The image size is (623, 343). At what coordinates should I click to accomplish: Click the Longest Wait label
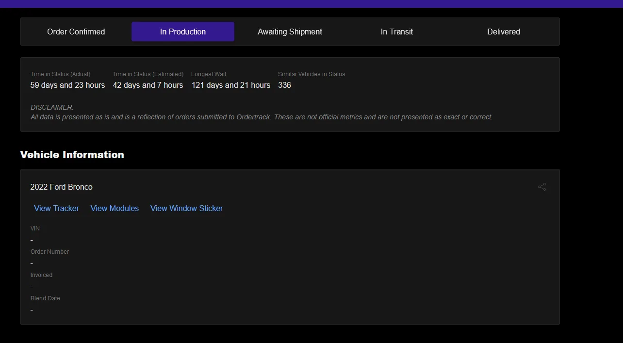(x=209, y=74)
